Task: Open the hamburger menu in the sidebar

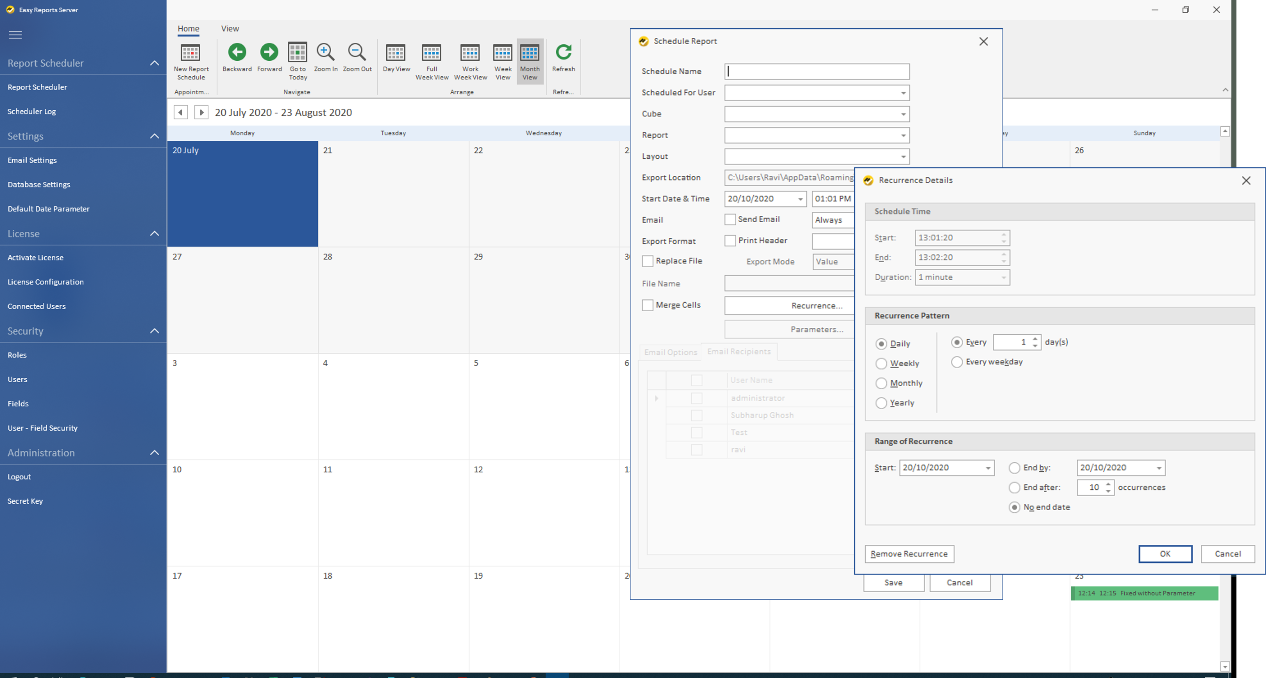Action: [x=15, y=35]
